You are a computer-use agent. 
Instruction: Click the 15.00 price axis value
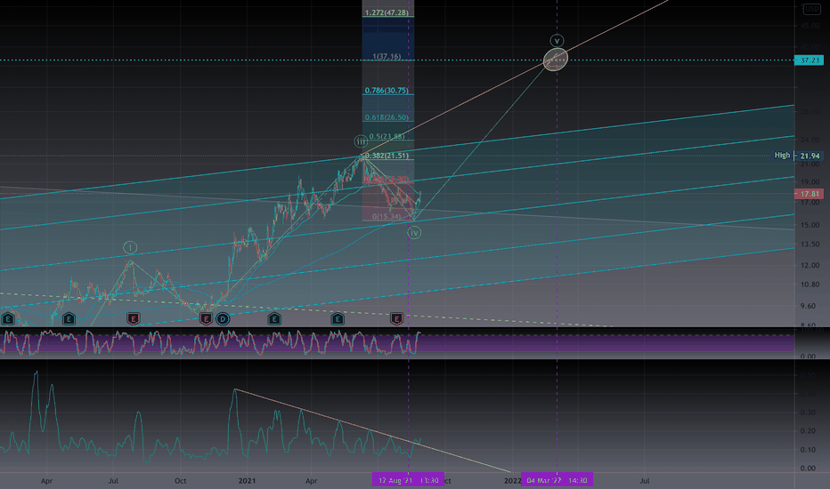tap(810, 225)
